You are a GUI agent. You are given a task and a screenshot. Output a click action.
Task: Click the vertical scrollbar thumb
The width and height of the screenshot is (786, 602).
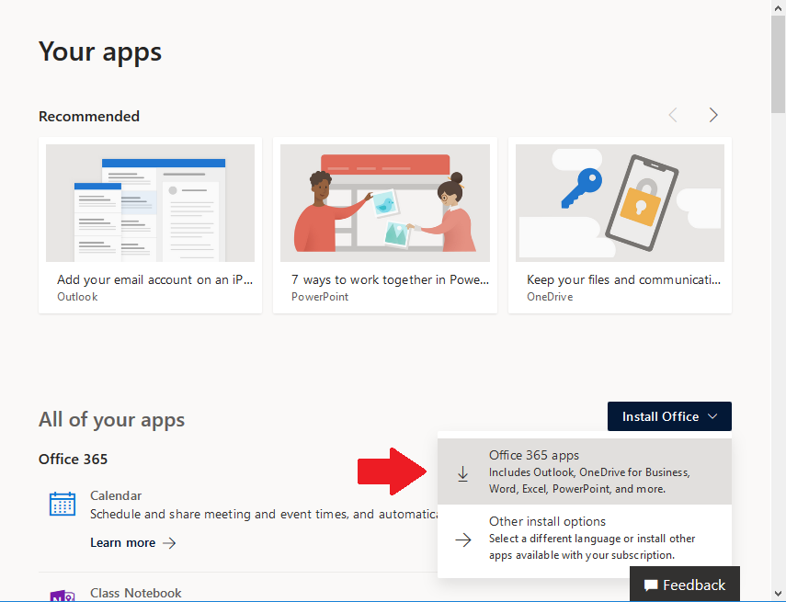coord(779,64)
